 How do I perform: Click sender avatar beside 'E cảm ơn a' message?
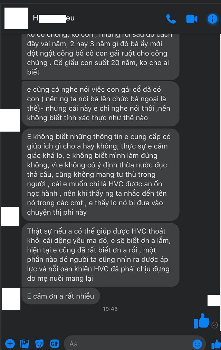pyautogui.click(x=11, y=299)
